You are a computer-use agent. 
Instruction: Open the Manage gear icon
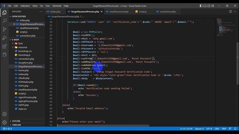[4, 122]
